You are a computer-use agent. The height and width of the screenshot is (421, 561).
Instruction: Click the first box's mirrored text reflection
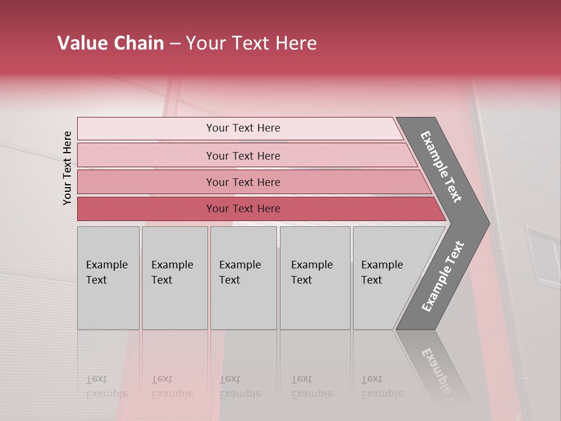pyautogui.click(x=106, y=387)
